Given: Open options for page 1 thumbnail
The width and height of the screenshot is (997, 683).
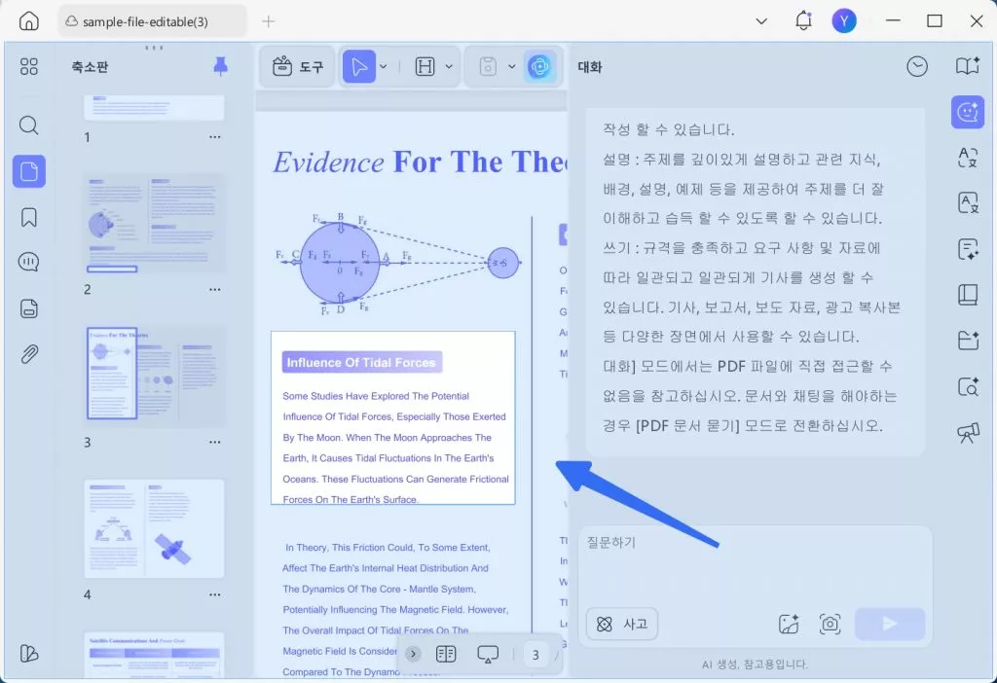Looking at the screenshot, I should tap(215, 137).
